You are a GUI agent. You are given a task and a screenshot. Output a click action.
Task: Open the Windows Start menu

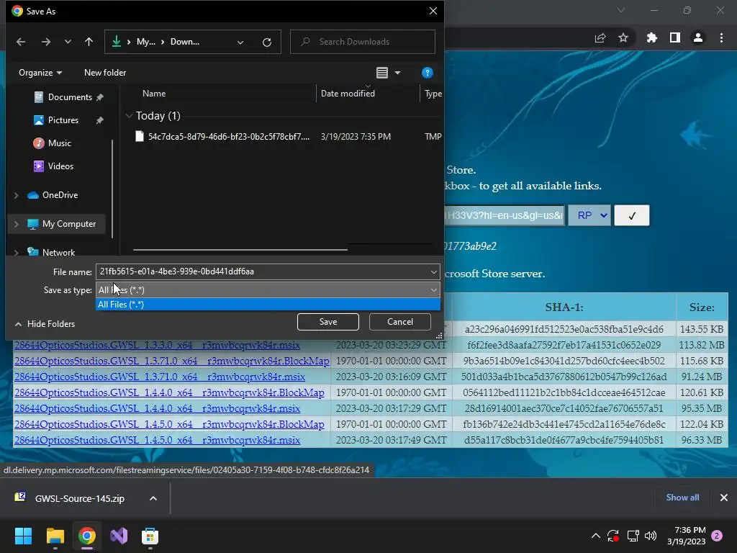[23, 536]
